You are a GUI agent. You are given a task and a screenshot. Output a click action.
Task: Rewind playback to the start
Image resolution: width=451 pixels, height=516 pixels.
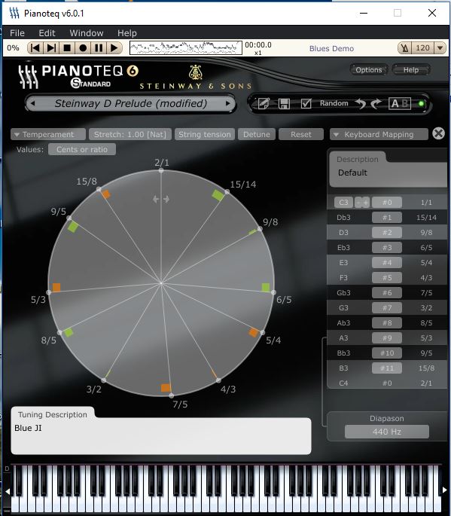click(x=35, y=48)
